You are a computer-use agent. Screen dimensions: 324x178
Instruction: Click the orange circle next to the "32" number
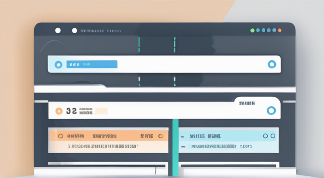click(x=59, y=111)
